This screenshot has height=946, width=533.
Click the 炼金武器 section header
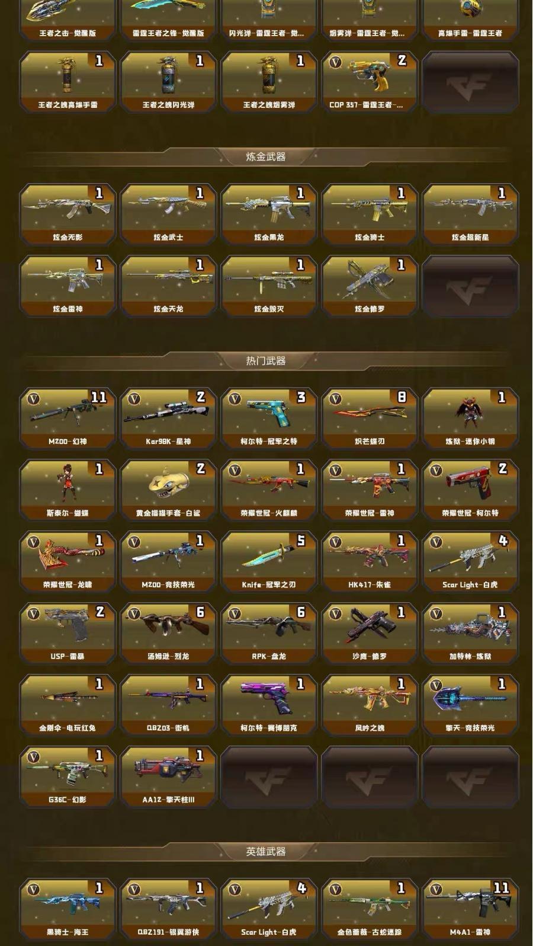pos(266,156)
